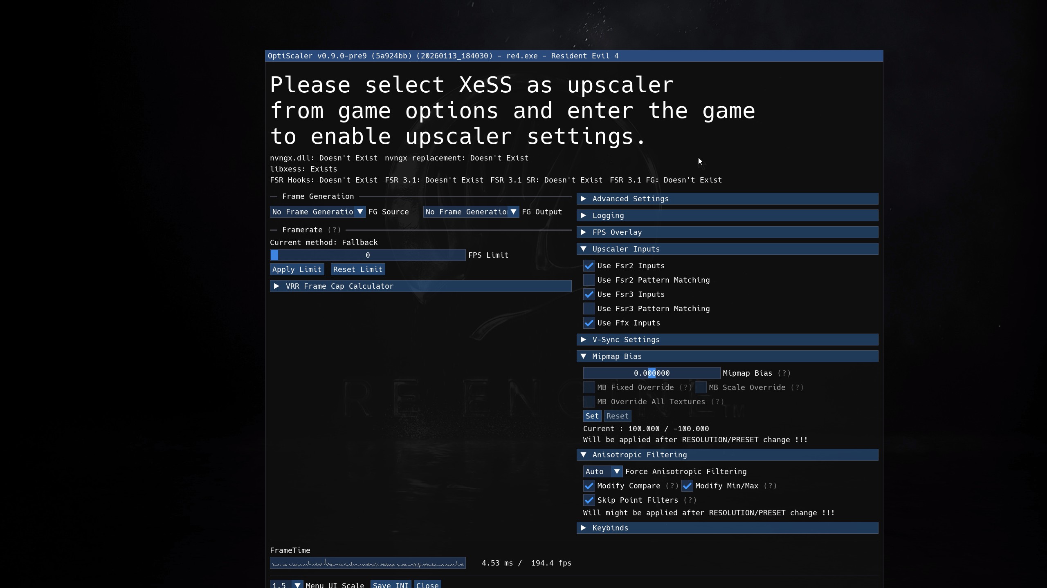Uncheck the Modify Compare option
The height and width of the screenshot is (588, 1047).
589,486
